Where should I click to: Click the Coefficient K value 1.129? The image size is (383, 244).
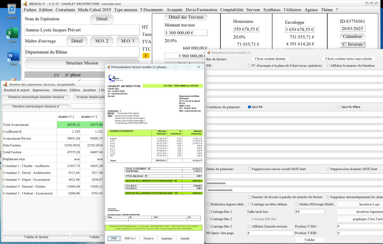click(69, 131)
